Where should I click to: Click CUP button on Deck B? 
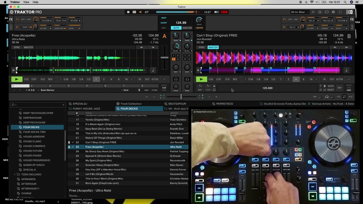point(219,79)
